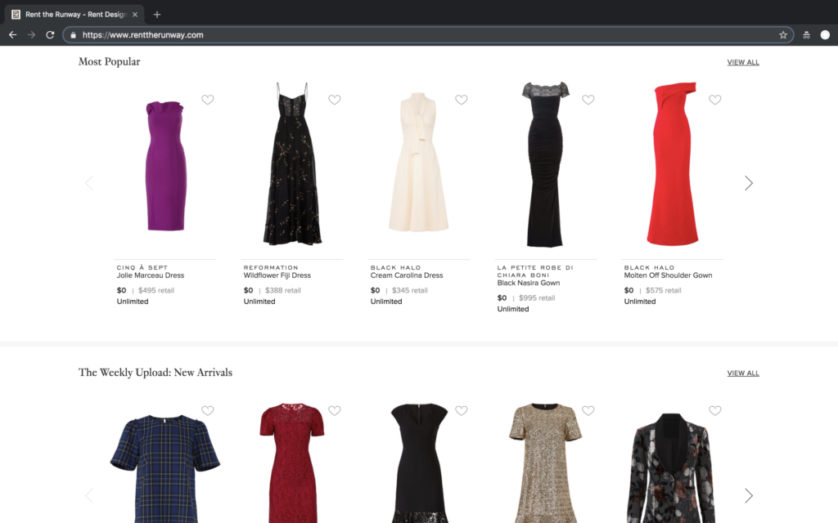Click the $575 retail price text

point(663,290)
